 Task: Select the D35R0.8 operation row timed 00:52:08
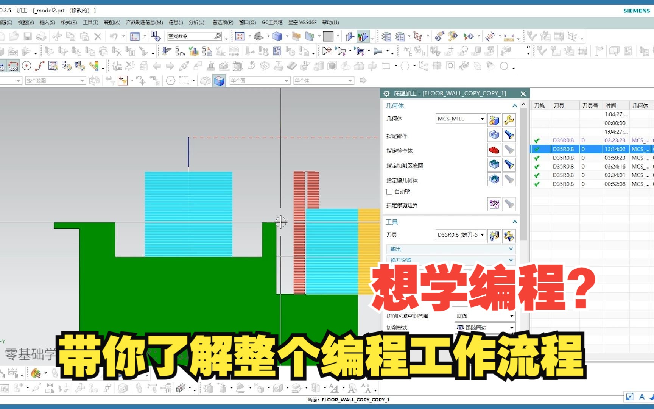point(564,184)
